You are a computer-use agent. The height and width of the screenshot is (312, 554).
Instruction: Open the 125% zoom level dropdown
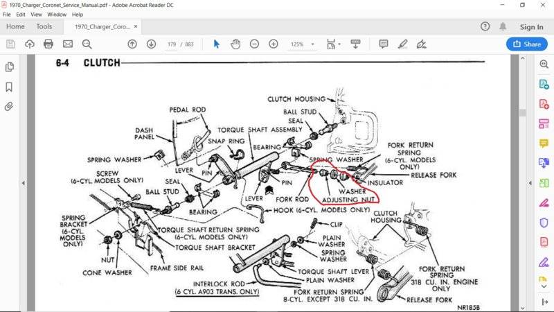point(303,44)
